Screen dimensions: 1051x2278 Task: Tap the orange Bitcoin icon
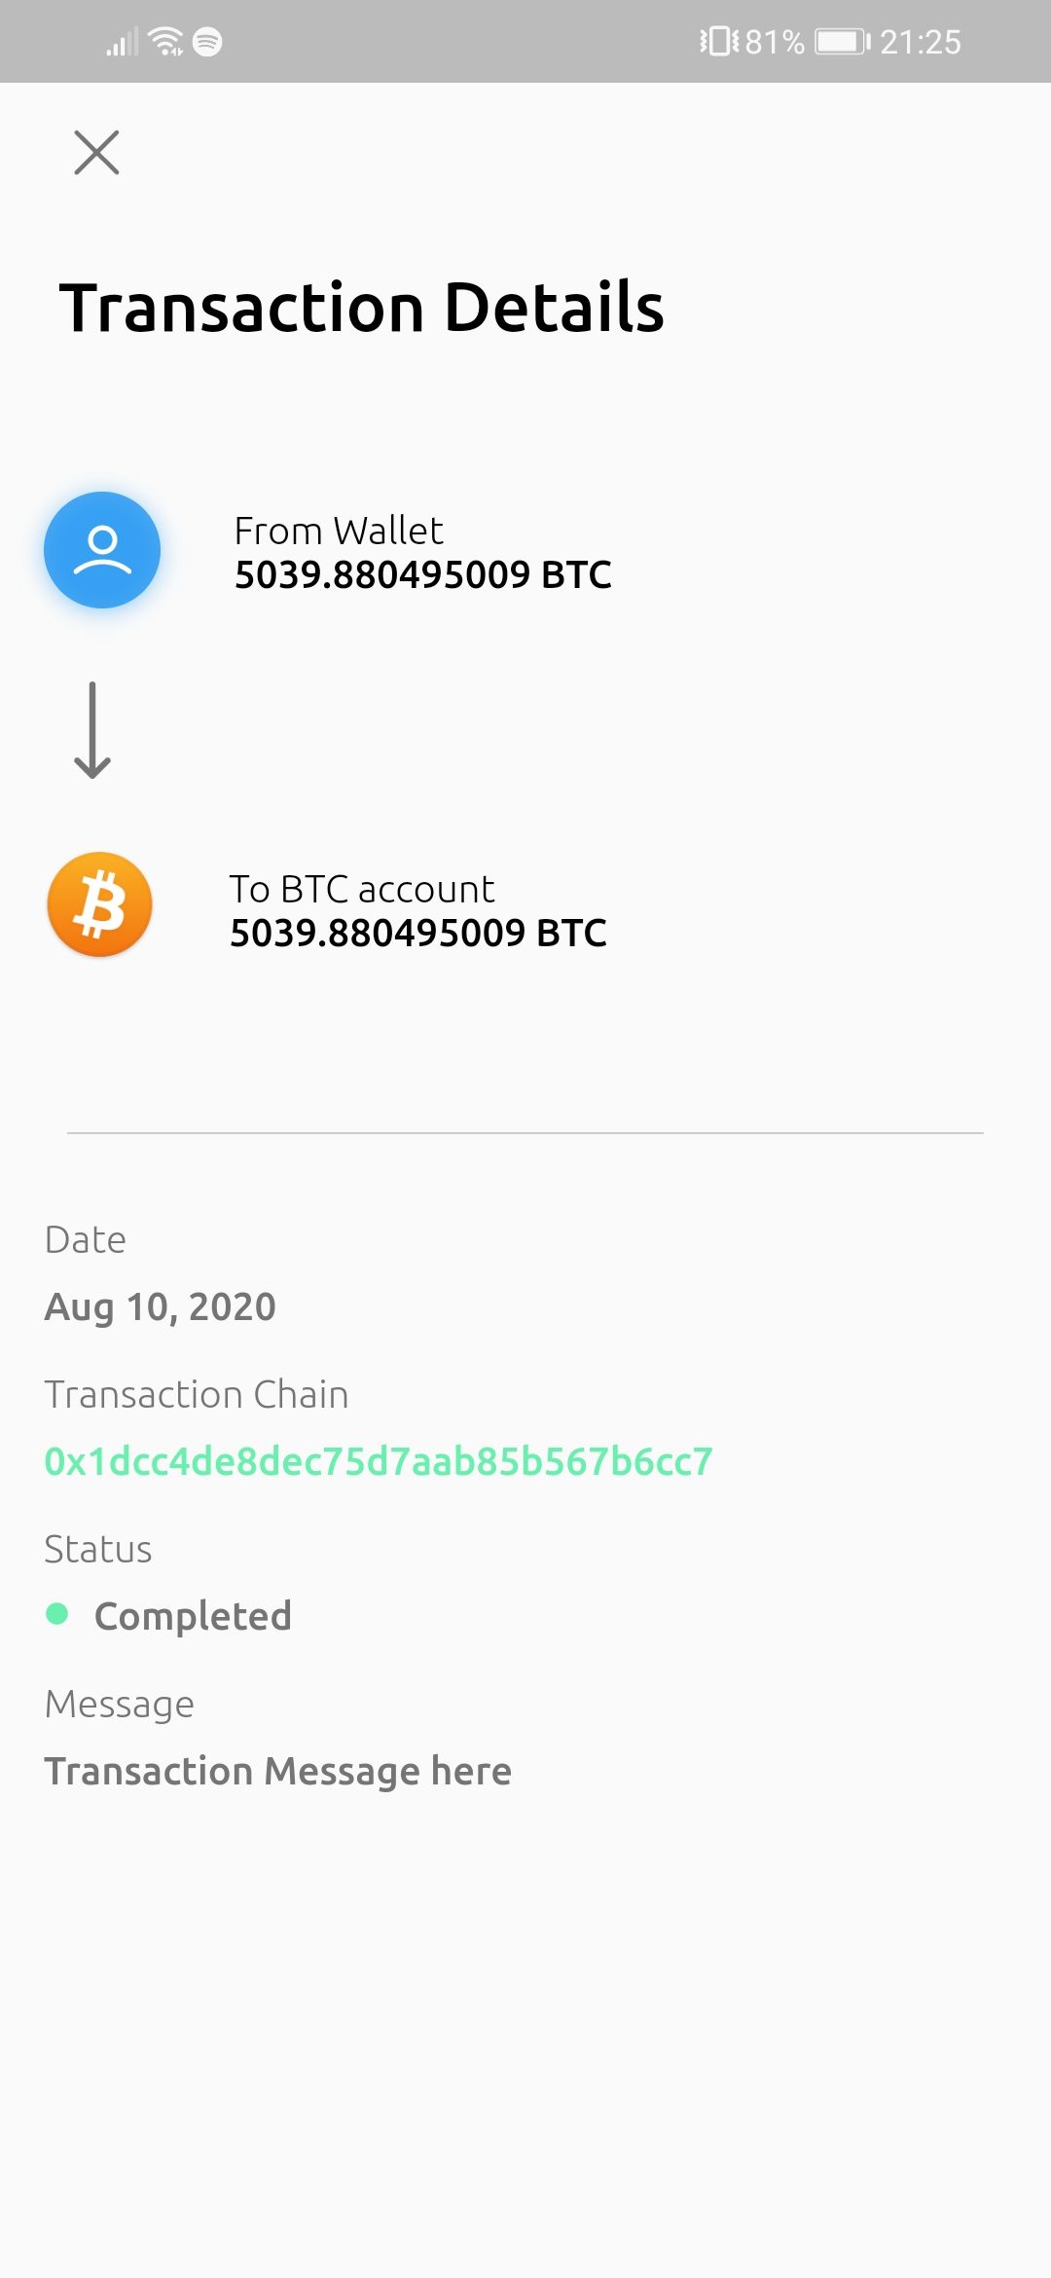[100, 904]
